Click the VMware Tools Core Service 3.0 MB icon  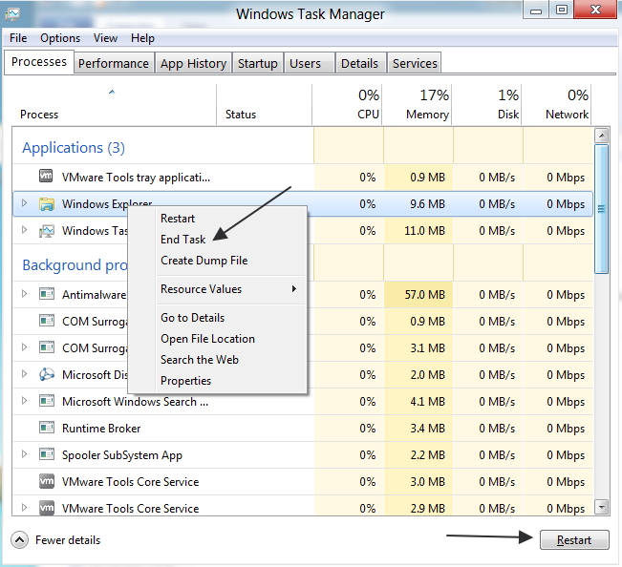47,481
